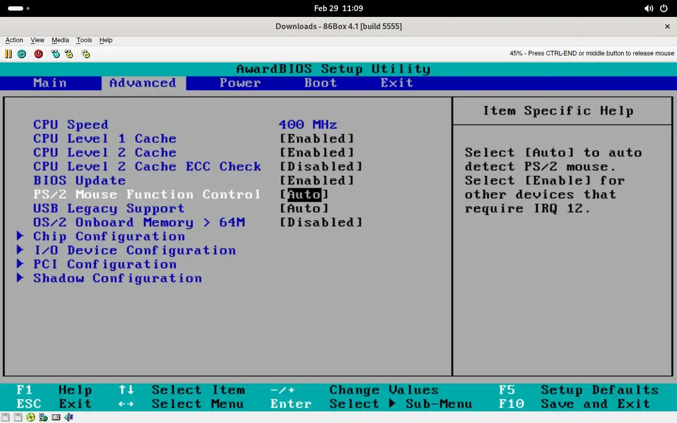The image size is (677, 423).
Task: Change the highlighted PS/2 Mouse [Auto] value
Action: [x=304, y=195]
